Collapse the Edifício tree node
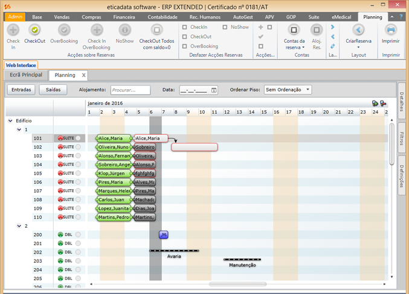 pyautogui.click(x=10, y=121)
